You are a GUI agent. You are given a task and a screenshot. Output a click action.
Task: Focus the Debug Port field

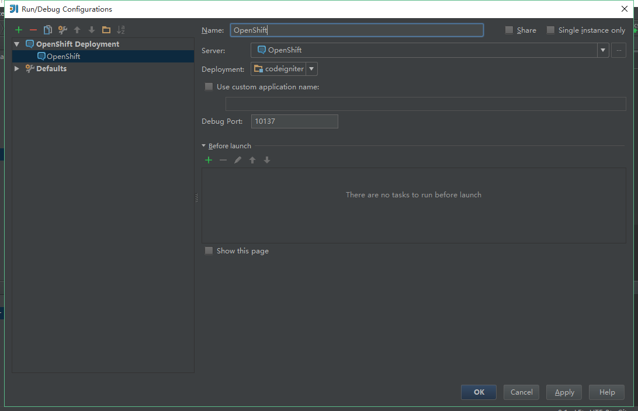click(294, 121)
